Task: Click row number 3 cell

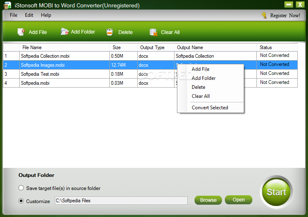Action: click(11, 74)
